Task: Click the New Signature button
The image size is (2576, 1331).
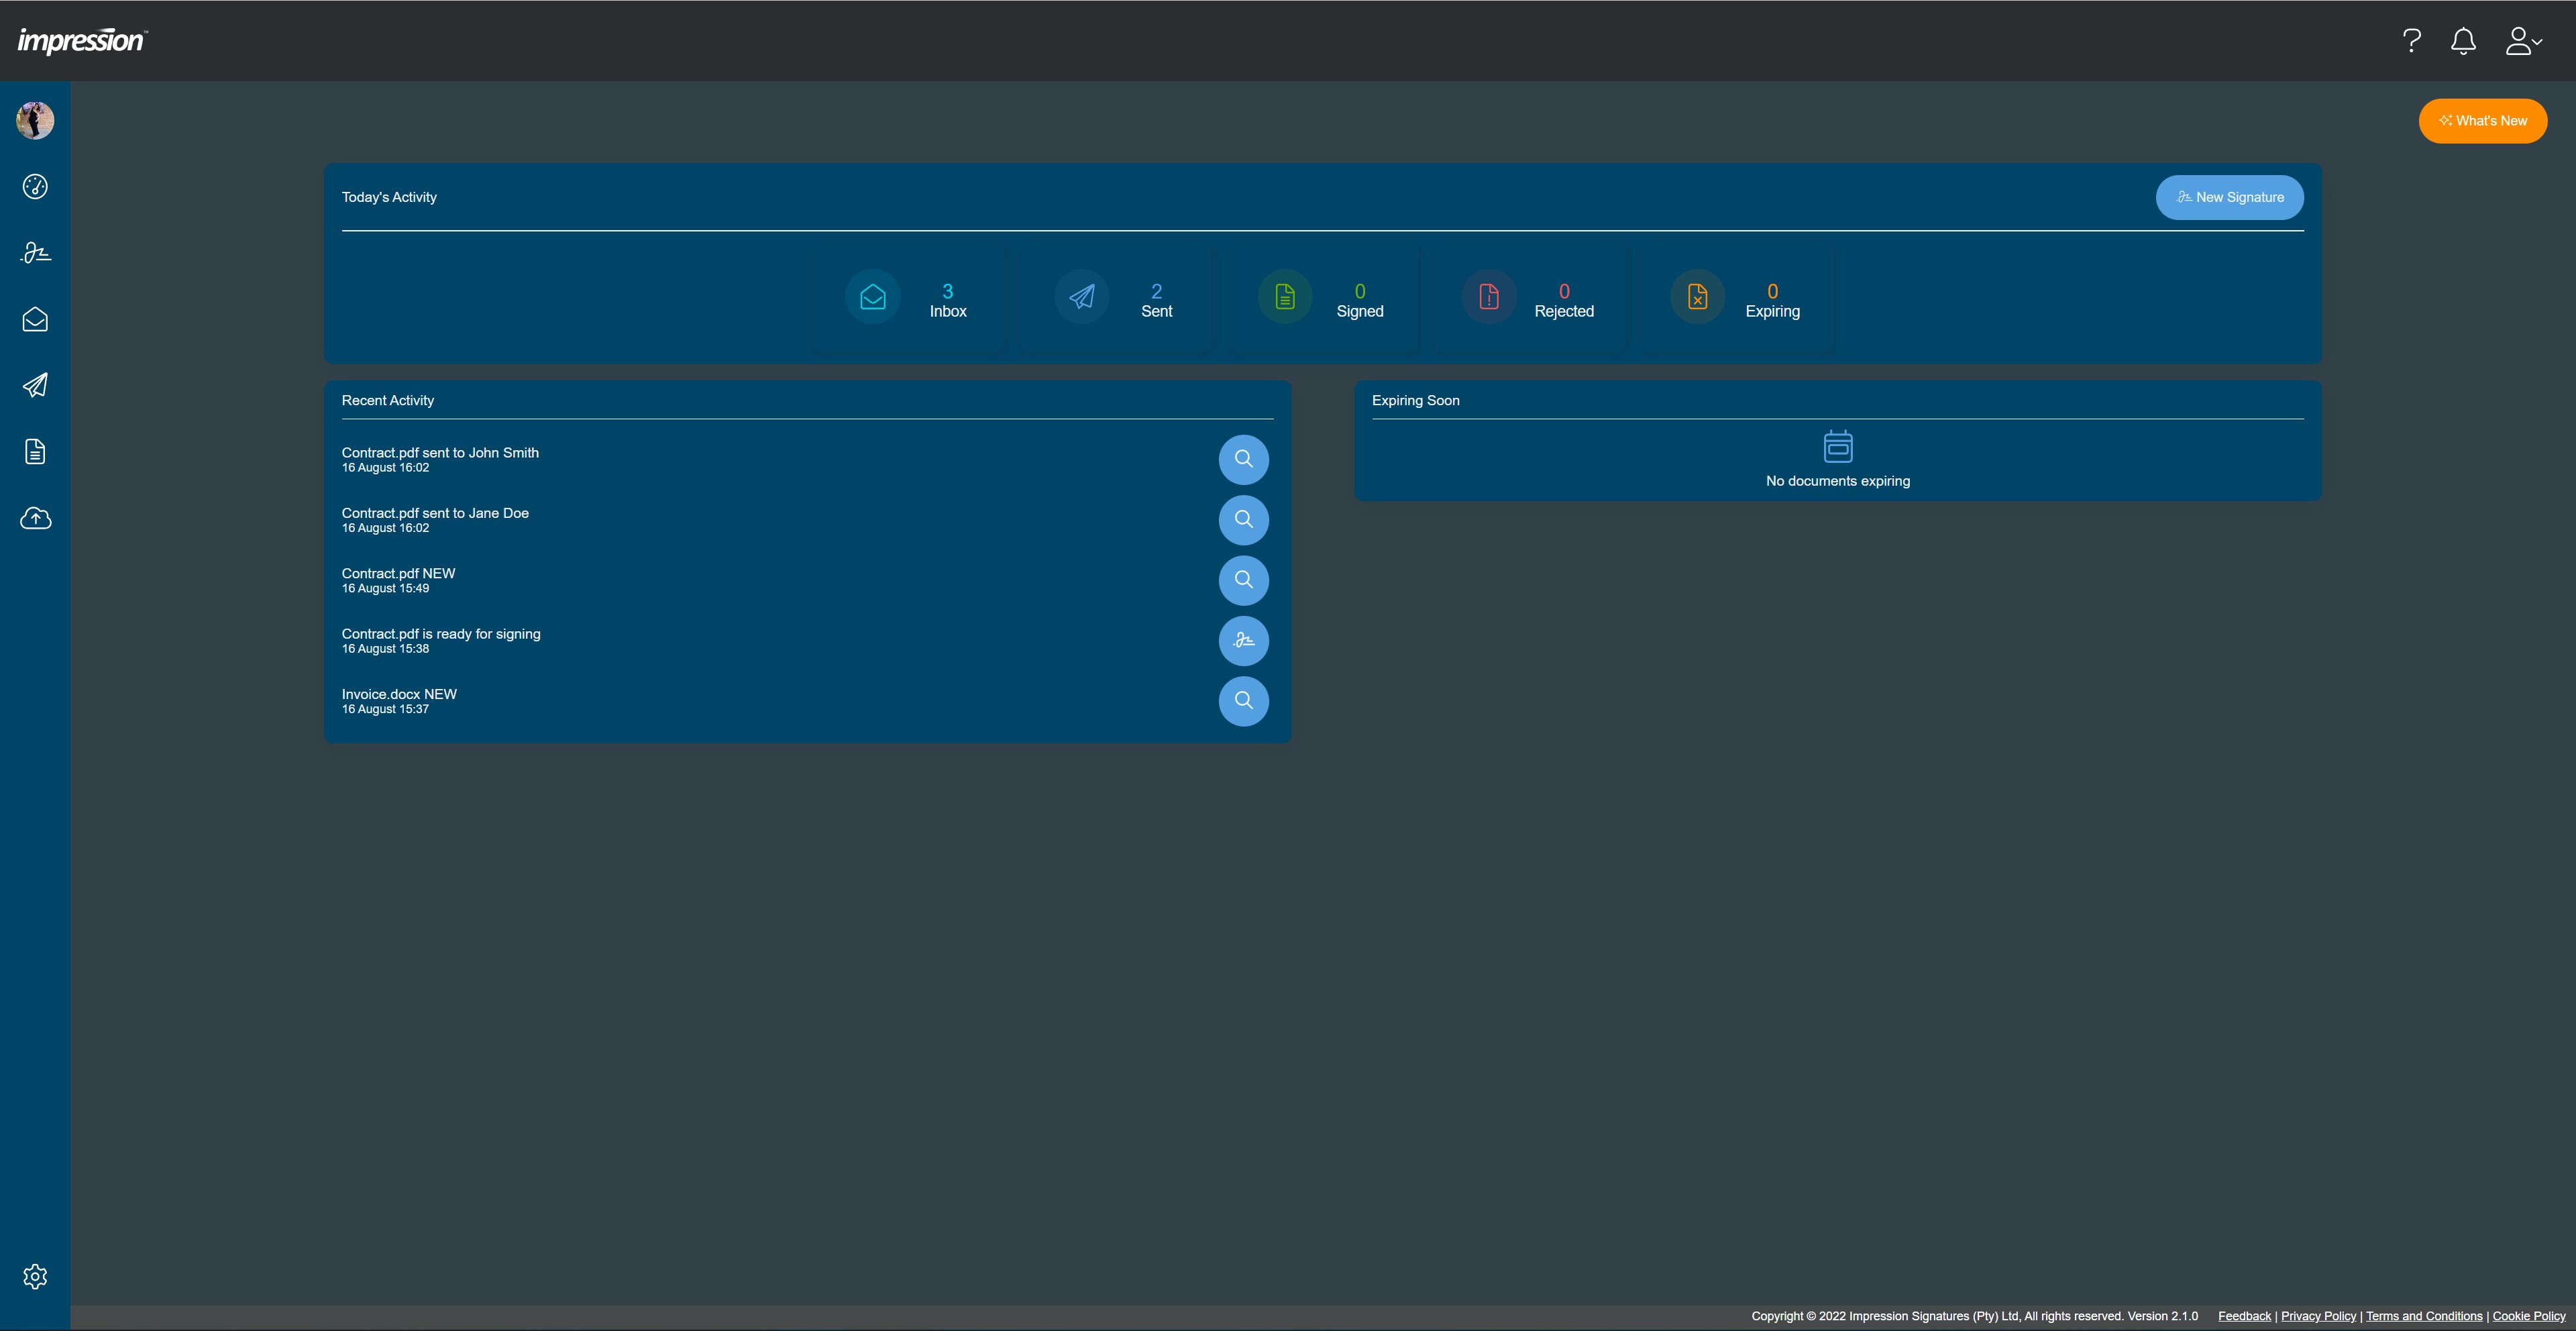Action: [2229, 197]
